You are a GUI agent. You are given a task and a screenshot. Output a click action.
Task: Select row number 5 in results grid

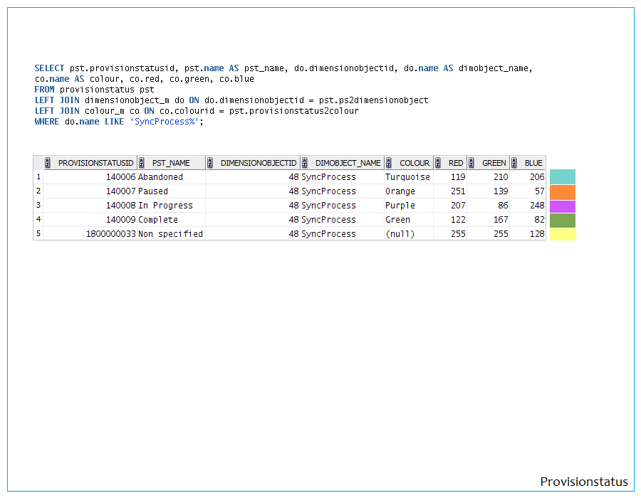38,234
